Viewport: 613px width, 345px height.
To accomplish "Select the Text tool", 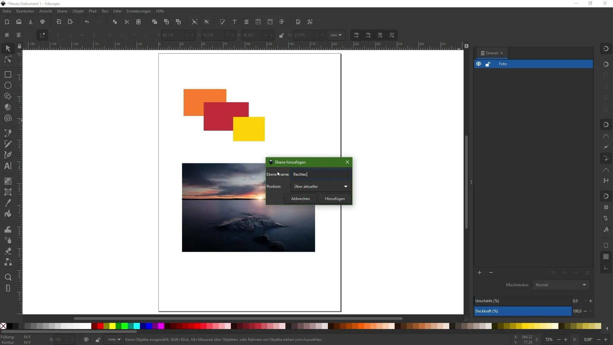I will 8,166.
